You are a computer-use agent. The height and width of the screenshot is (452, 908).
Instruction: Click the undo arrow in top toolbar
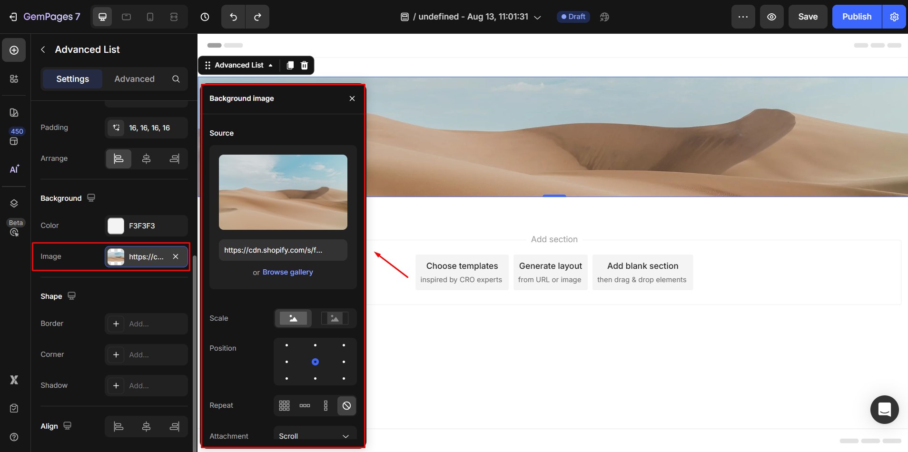[233, 17]
